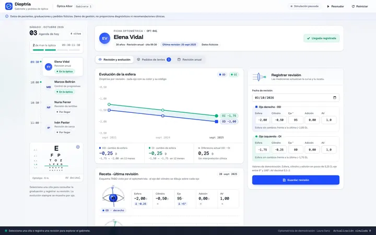Screen dimensions: 376x235
Task: Click the OD Eje input 95
Action: point(296,120)
